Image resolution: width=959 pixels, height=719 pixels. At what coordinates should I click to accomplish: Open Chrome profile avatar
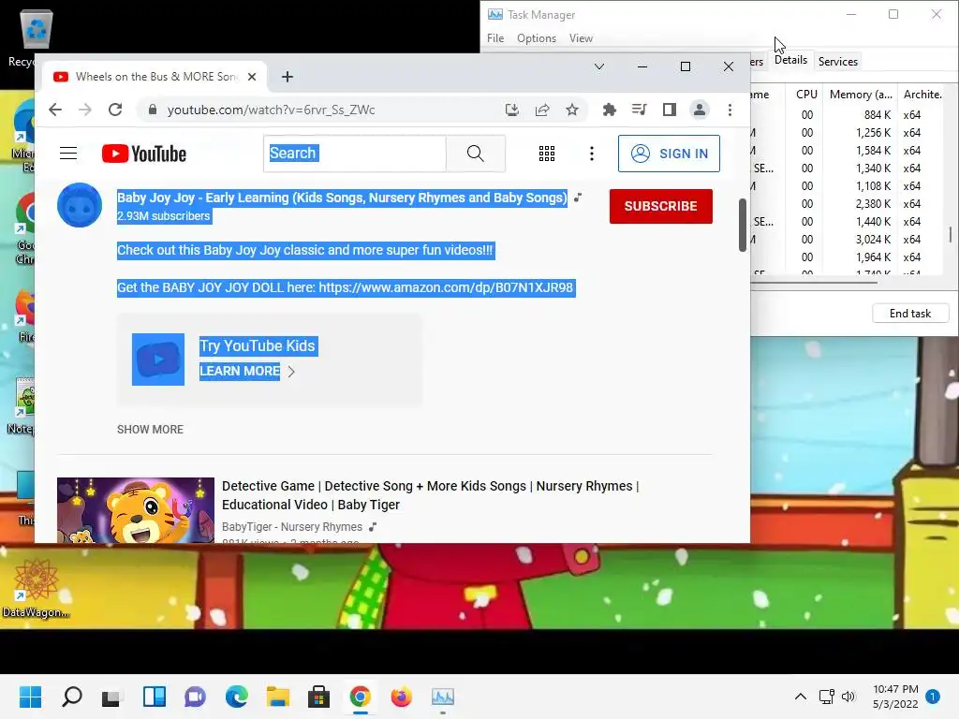pos(699,110)
